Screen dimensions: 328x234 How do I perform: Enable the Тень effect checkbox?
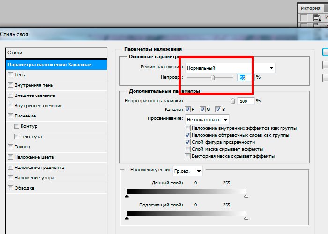[10, 75]
